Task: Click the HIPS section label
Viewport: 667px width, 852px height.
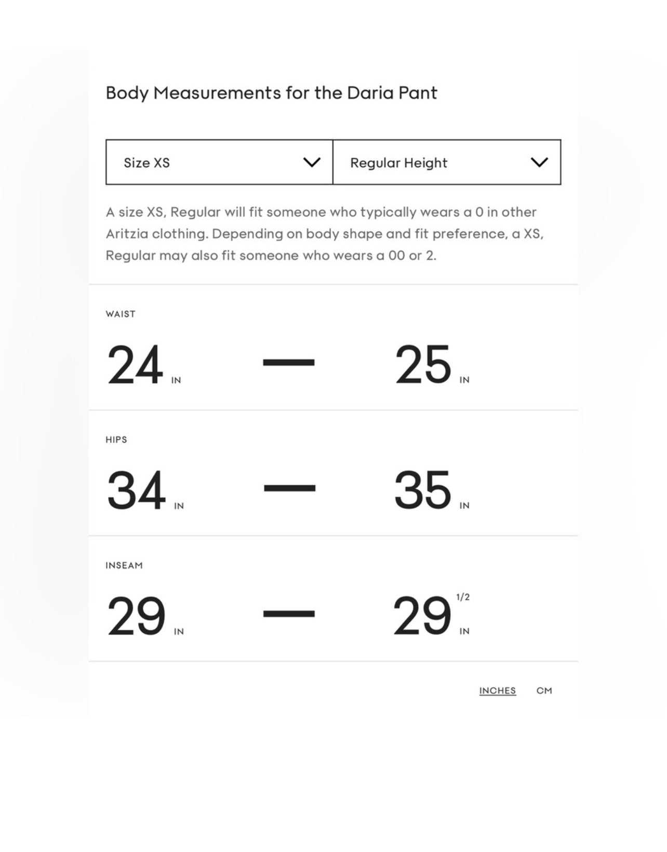Action: (x=116, y=440)
